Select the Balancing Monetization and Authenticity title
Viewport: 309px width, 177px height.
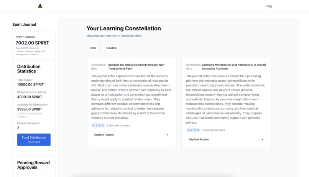[x=233, y=67]
